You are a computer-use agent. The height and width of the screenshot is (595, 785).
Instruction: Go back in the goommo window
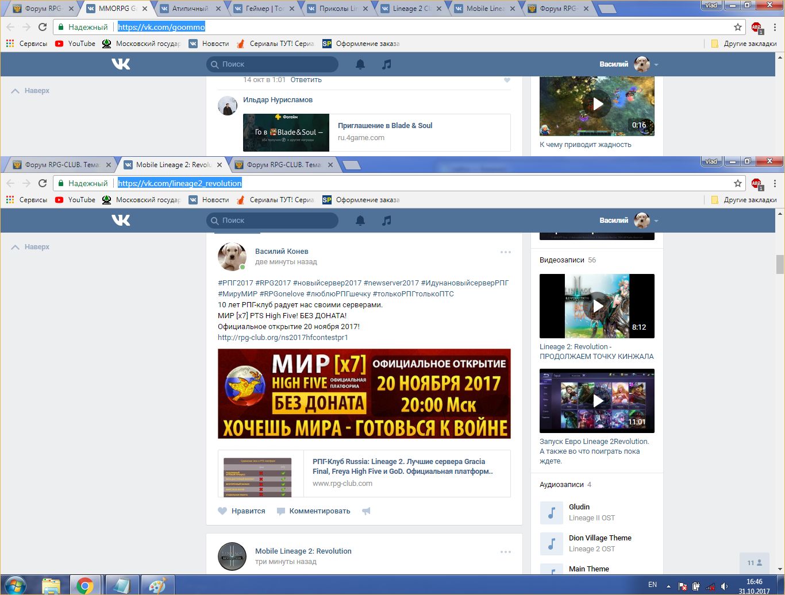[x=10, y=27]
